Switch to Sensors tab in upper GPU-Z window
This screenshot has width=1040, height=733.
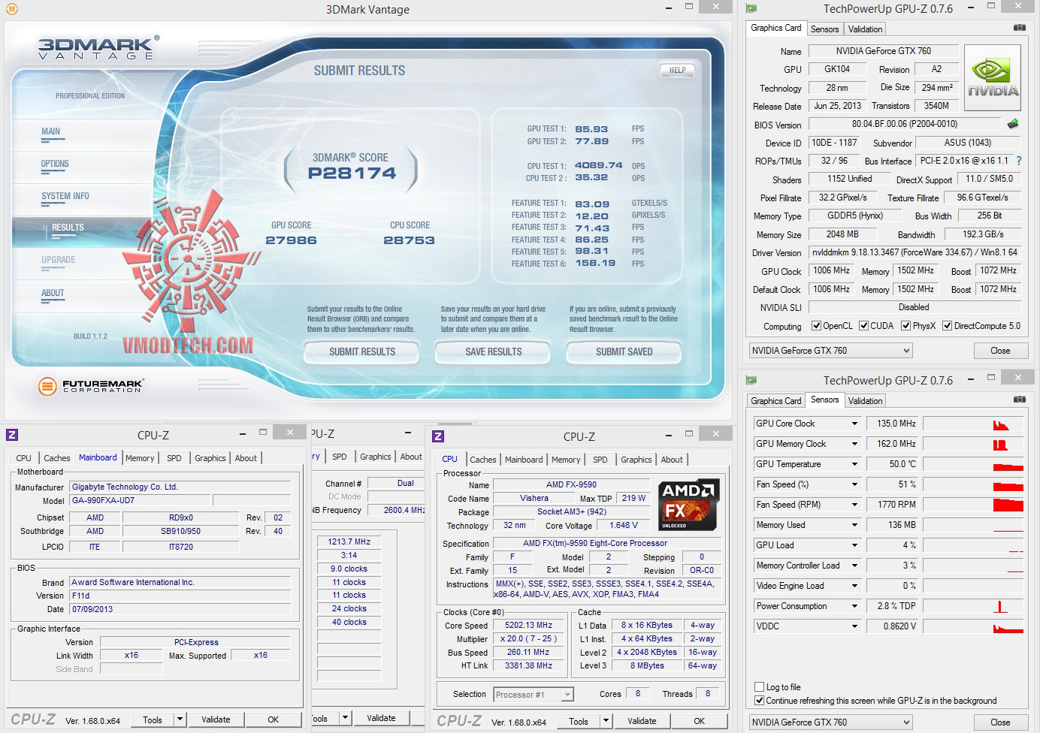(824, 29)
